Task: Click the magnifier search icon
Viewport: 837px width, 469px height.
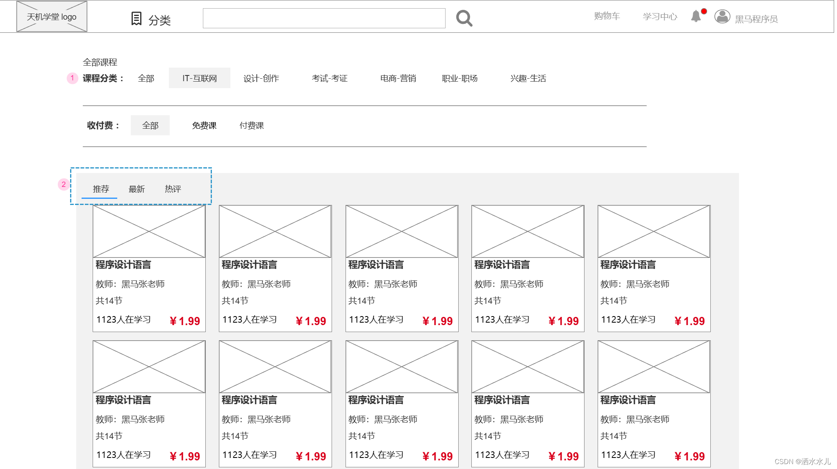Action: click(464, 18)
